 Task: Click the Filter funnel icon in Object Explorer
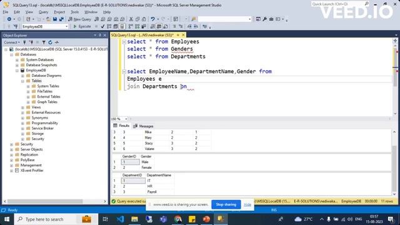[x=44, y=42]
